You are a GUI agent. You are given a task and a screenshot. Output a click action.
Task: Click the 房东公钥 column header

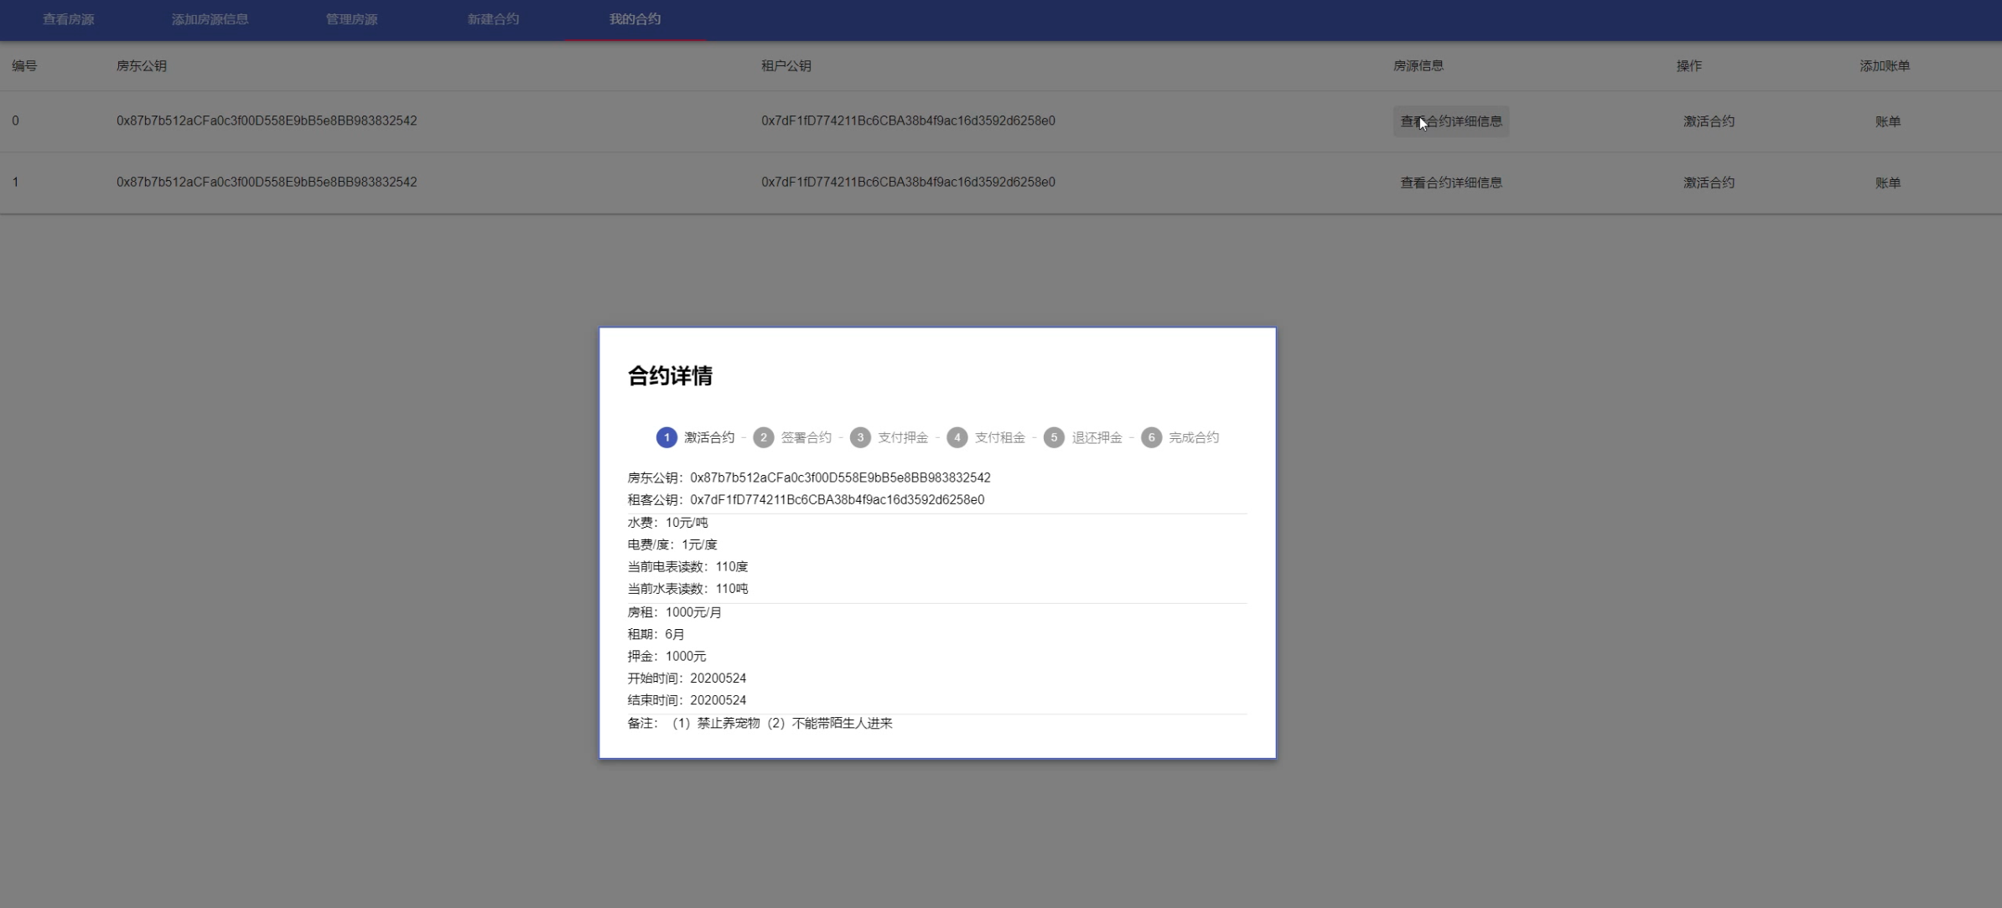141,65
